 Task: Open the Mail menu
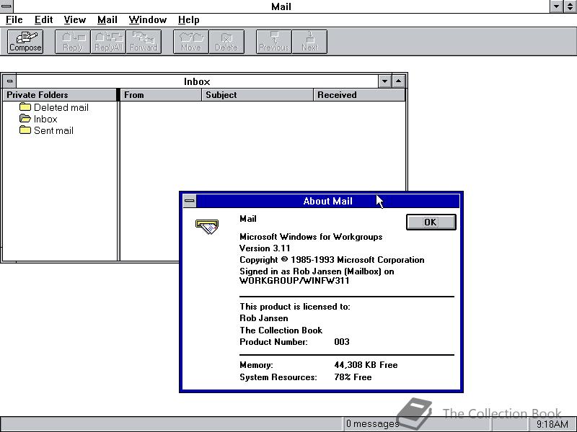pos(107,20)
